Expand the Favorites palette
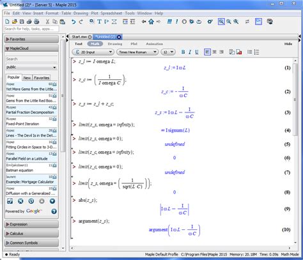Image resolution: width=303 pixels, height=260 pixels. [31, 39]
